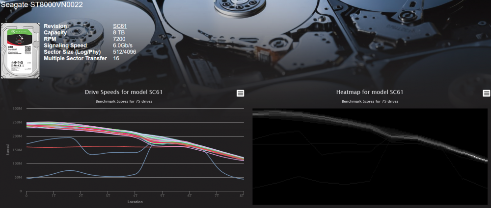
Task: Click the '200M' y-axis label
Action: 17,136
